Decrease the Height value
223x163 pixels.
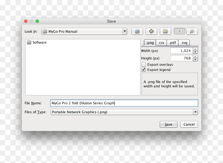195,59
